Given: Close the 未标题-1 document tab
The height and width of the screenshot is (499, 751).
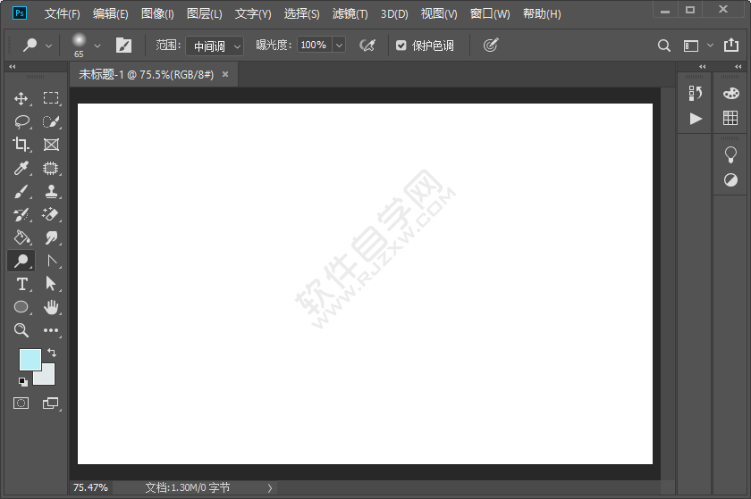Looking at the screenshot, I should click(x=225, y=74).
